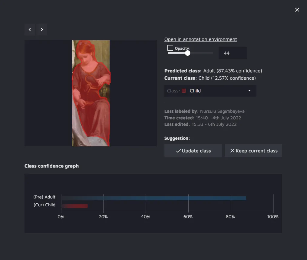This screenshot has height=260, width=307.
Task: Close the review dialog with the X icon
Action: point(297,10)
